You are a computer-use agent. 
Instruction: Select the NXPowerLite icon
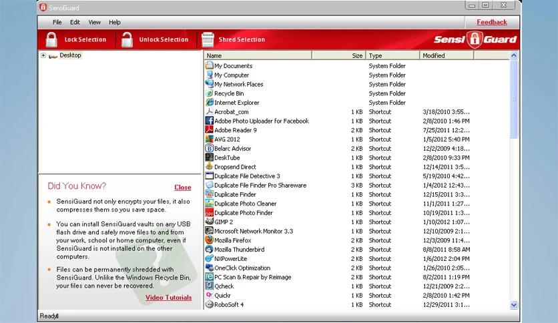pos(210,259)
